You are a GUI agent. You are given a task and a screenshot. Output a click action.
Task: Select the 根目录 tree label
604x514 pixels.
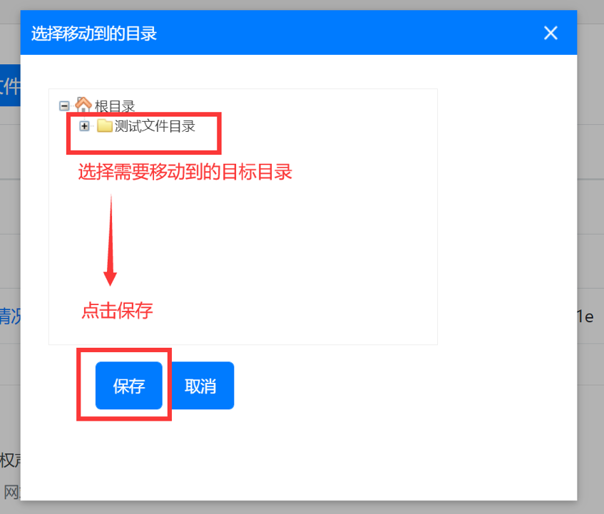[115, 106]
